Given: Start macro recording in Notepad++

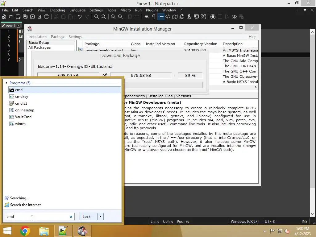Looking at the screenshot, I should click(x=213, y=17).
